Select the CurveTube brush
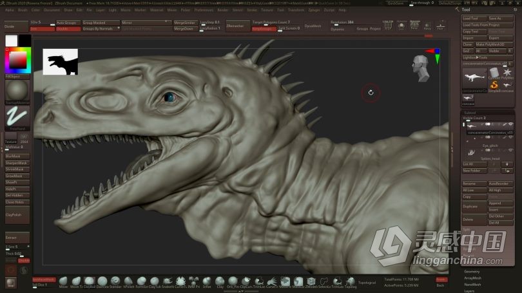This screenshot has height=293, width=522. [x=180, y=281]
